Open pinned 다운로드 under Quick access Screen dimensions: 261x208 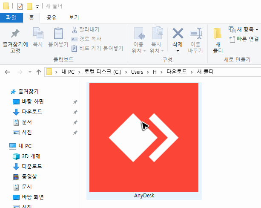(28, 112)
